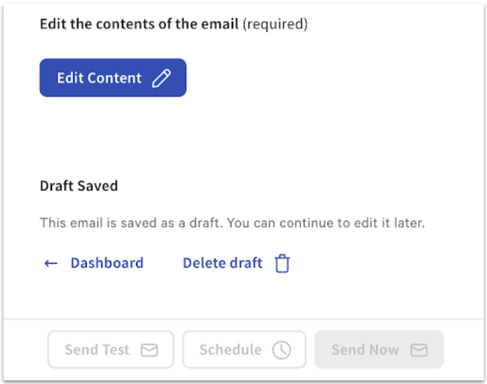The width and height of the screenshot is (487, 384).
Task: Click the pencil icon on Edit Content button
Action: click(162, 77)
